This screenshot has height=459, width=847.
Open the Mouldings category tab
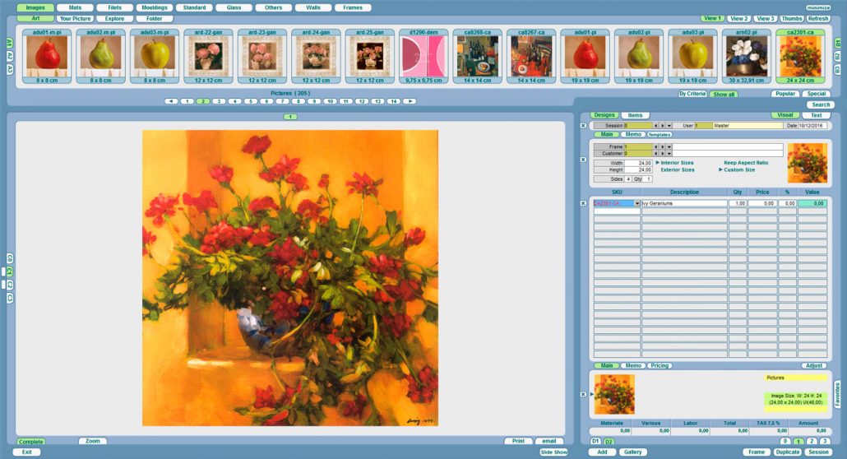point(155,7)
